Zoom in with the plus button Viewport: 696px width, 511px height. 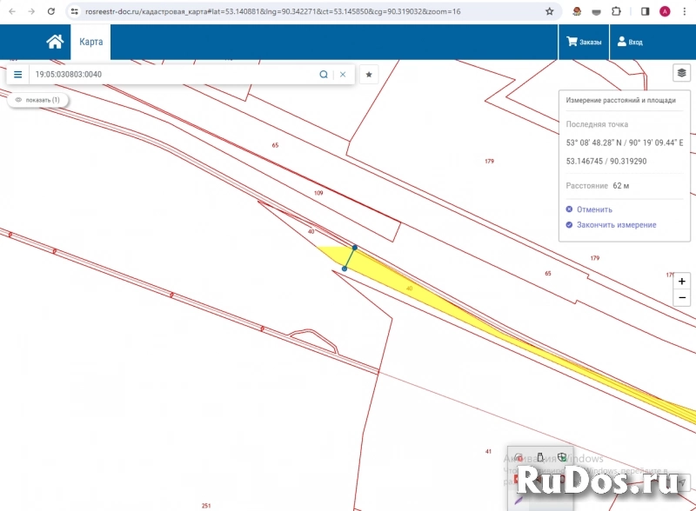682,282
